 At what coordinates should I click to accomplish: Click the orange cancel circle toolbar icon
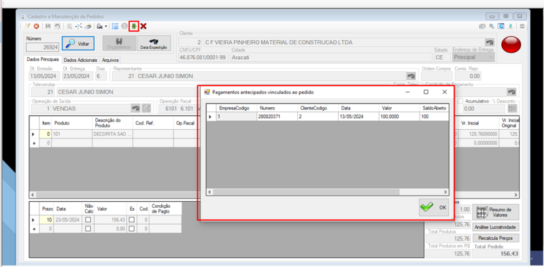36,26
